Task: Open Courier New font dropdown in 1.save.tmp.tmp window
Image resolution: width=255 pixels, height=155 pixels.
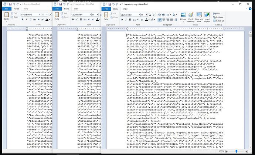Action: [139, 15]
